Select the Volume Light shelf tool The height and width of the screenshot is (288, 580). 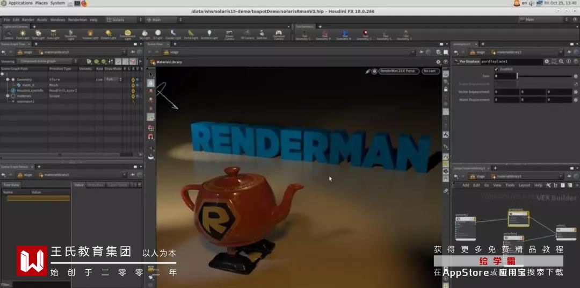click(x=90, y=34)
